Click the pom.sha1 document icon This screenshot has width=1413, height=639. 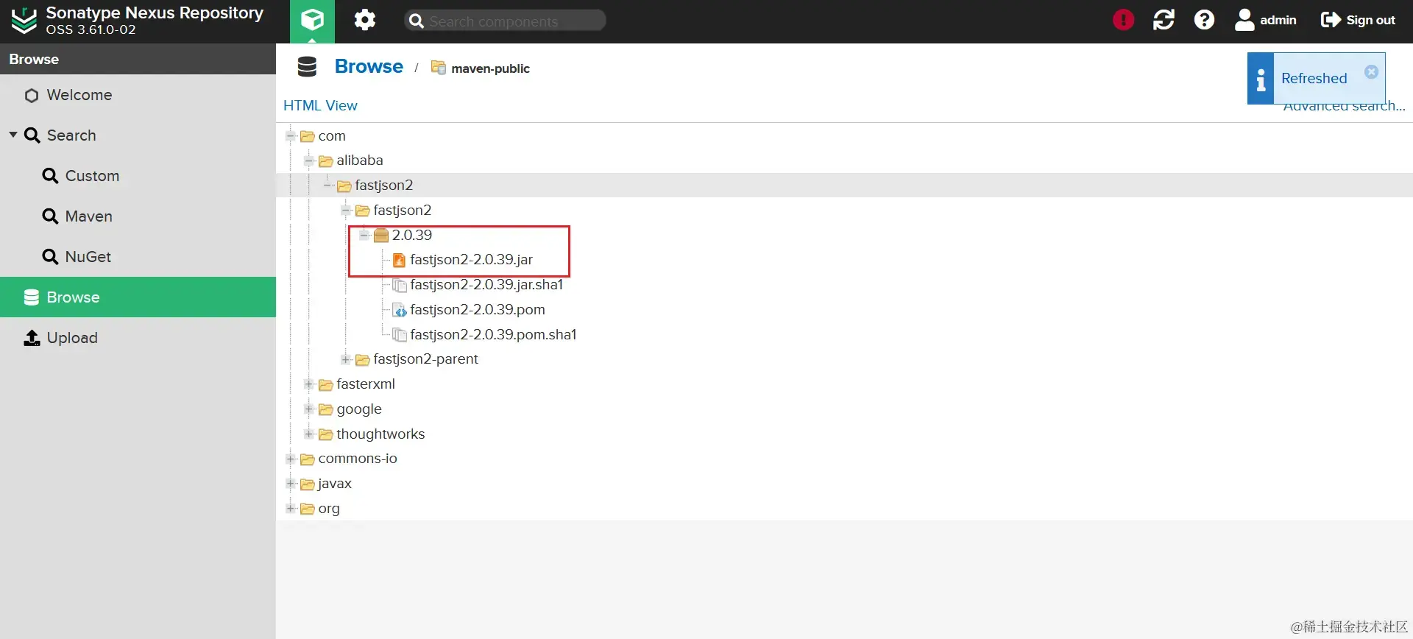point(399,335)
